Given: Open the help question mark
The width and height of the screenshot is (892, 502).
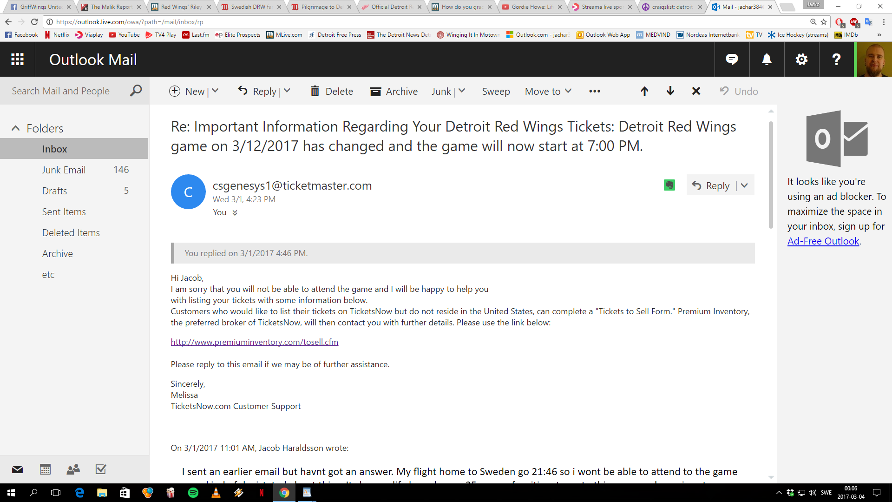Looking at the screenshot, I should pyautogui.click(x=836, y=59).
